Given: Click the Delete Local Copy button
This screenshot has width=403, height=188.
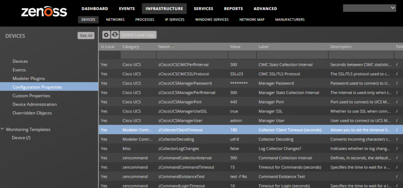Looking at the screenshot, I should click(x=138, y=35).
